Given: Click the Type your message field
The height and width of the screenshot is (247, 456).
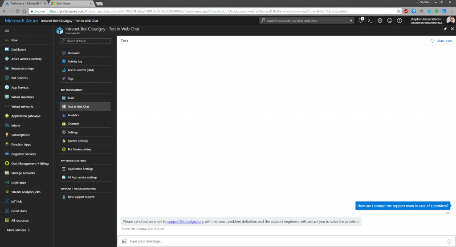Looking at the screenshot, I should 286,241.
